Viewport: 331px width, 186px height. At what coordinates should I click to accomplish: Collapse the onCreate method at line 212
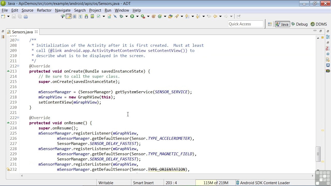coord(18,66)
